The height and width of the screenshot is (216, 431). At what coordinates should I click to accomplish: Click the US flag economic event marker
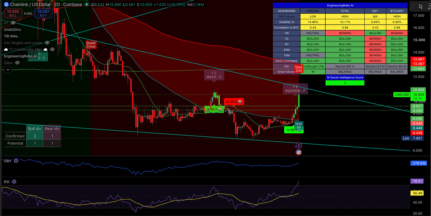point(299,152)
